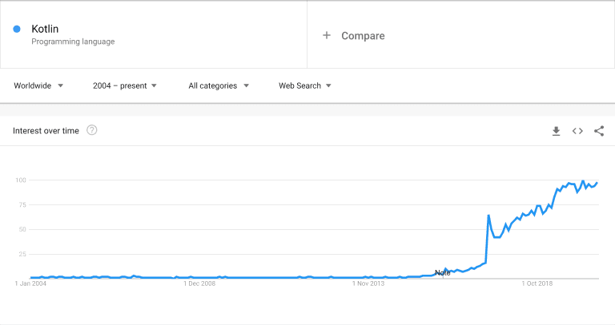The image size is (615, 325).
Task: Click the 1 Nov 2013 axis label
Action: coord(368,283)
